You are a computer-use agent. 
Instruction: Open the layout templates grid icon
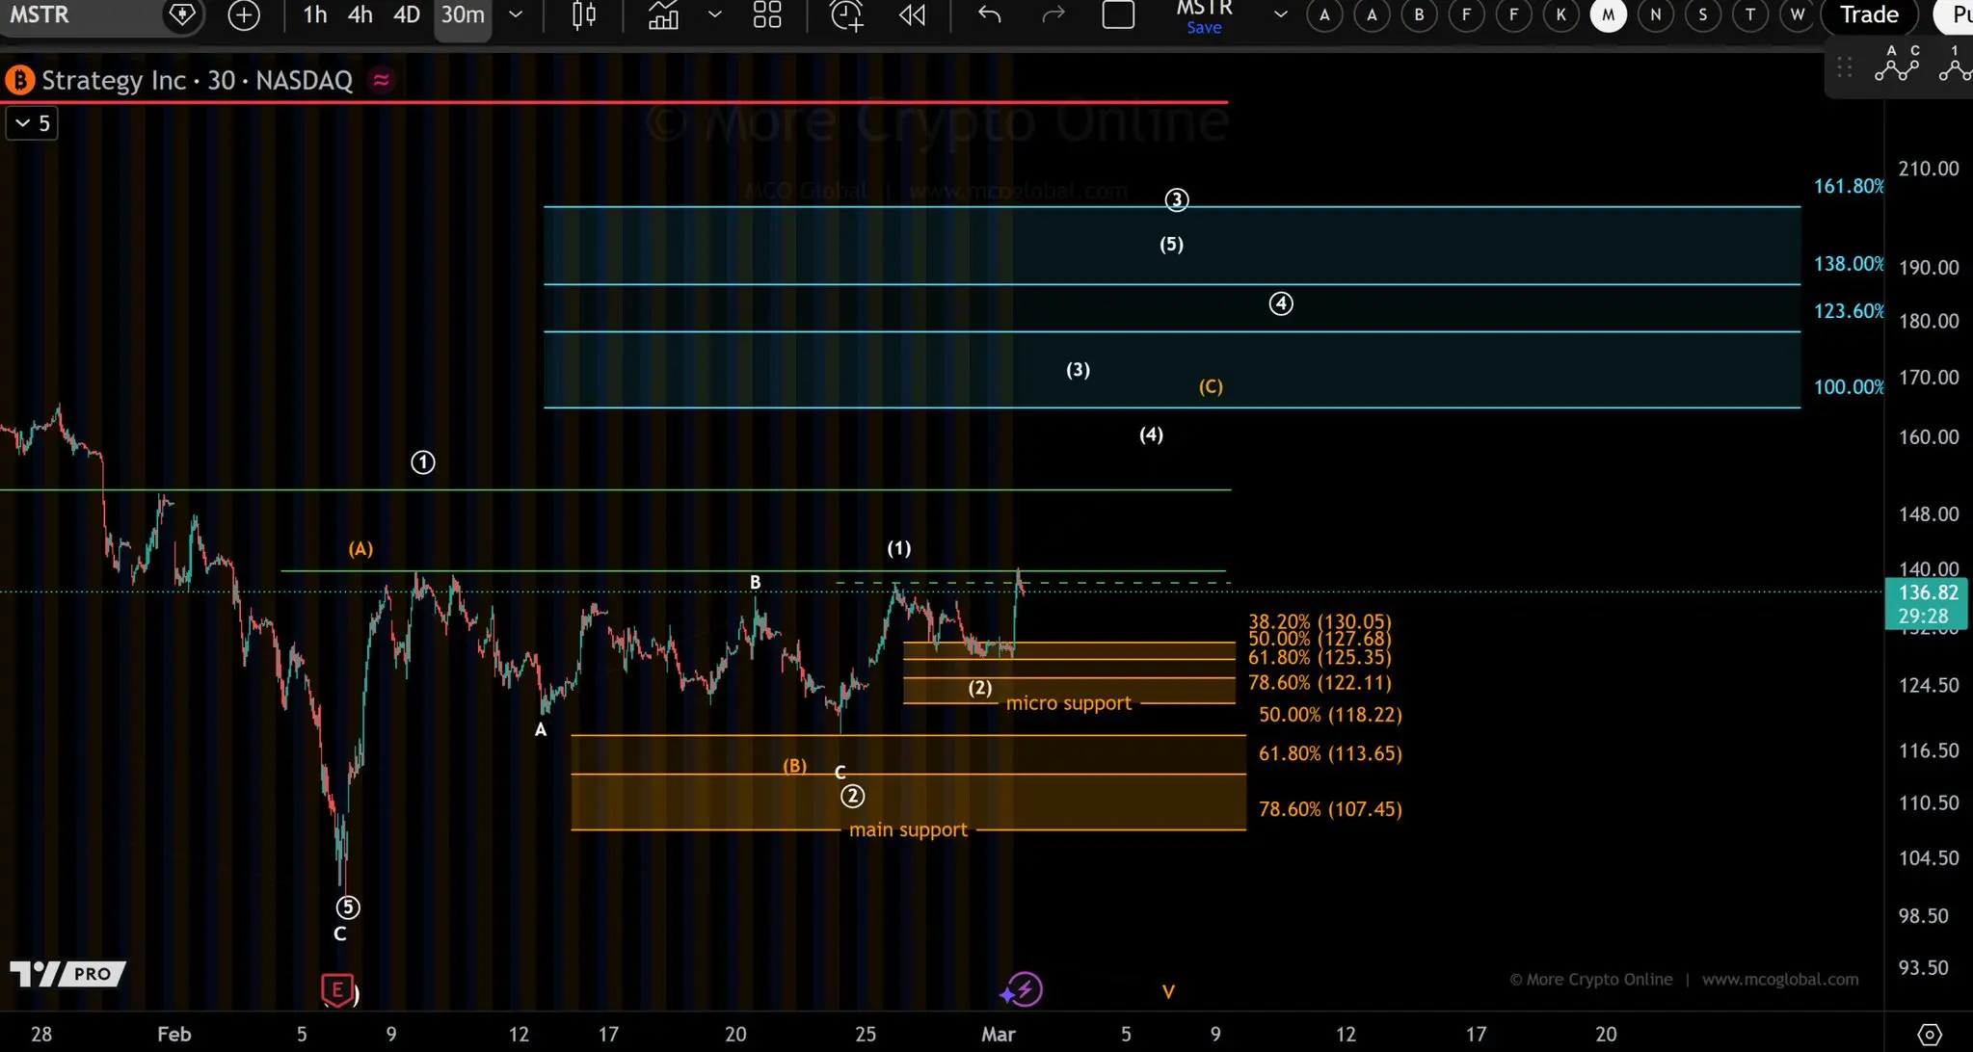click(767, 14)
